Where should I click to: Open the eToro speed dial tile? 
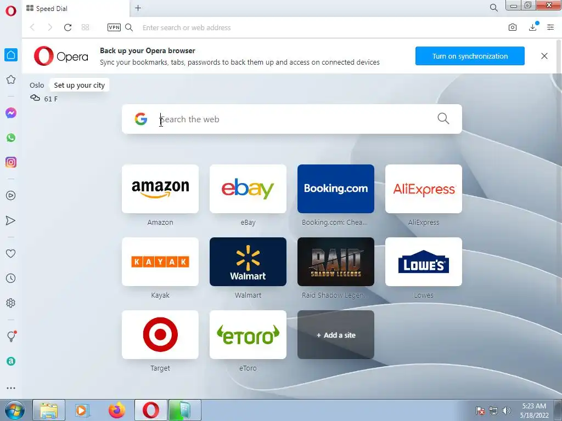click(248, 335)
